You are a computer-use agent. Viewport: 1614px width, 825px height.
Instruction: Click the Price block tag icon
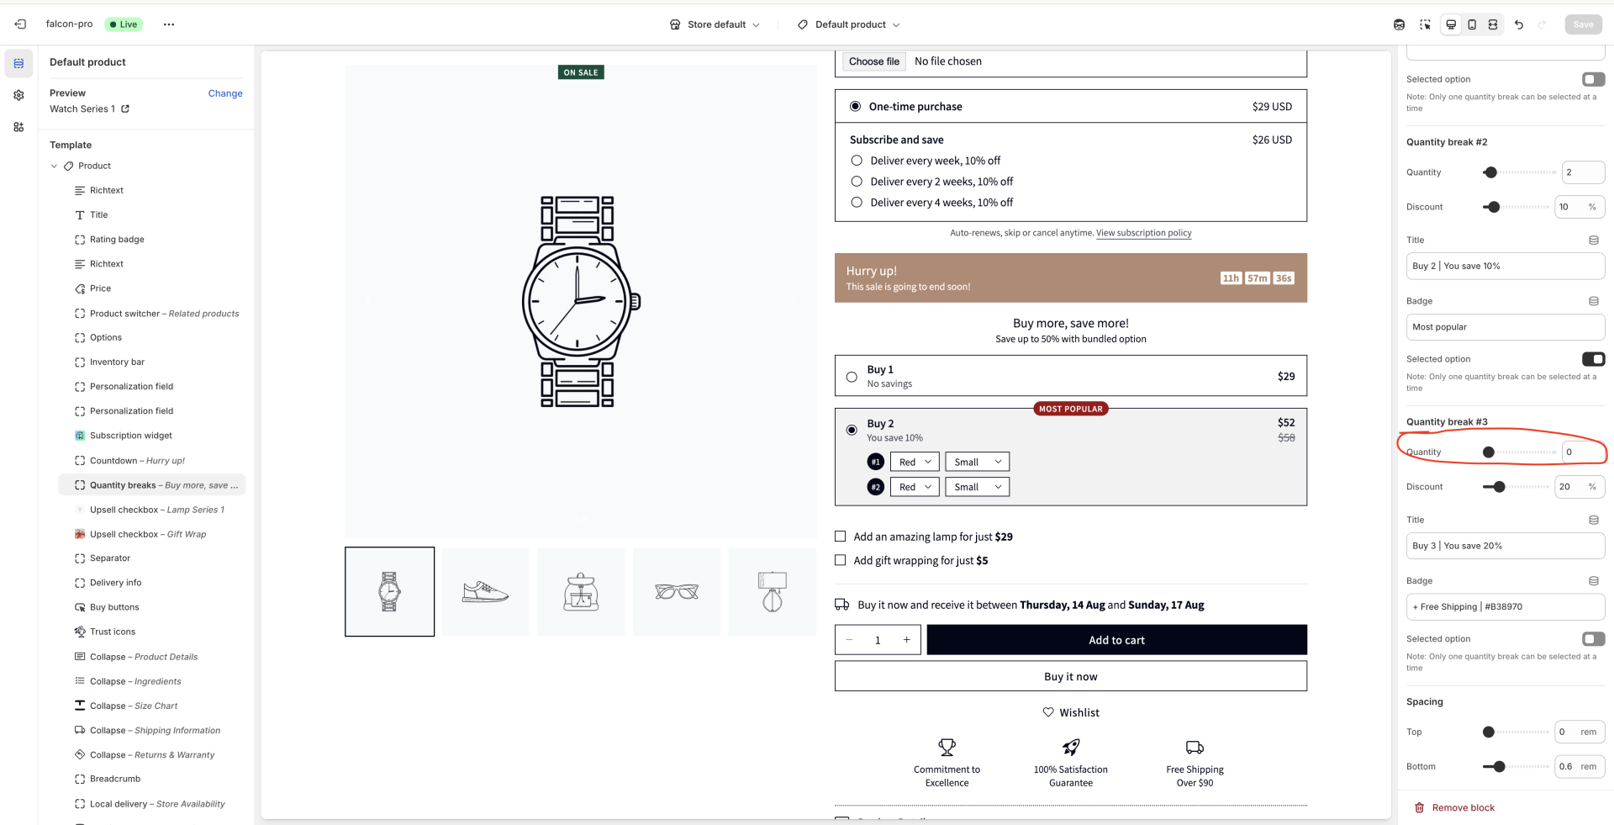[x=80, y=288]
